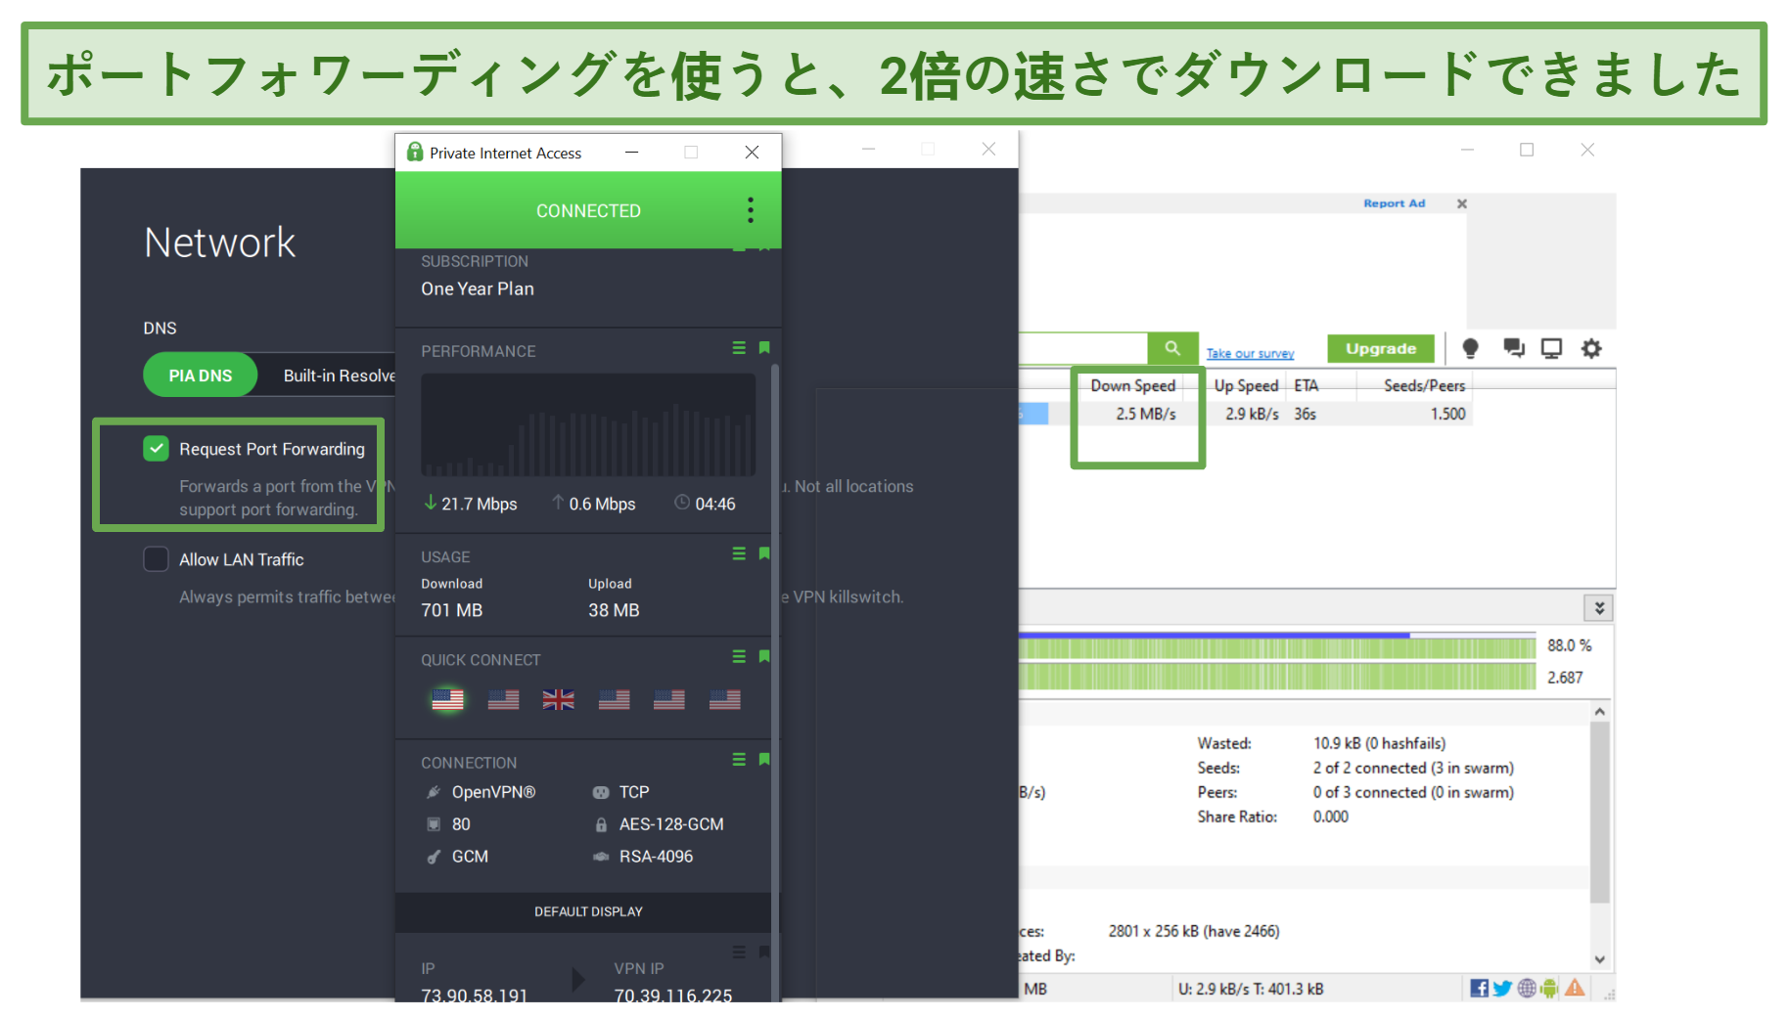Open the chat bubbles icon in torrent toolbar
Image resolution: width=1789 pixels, height=1018 pixels.
pos(1514,348)
